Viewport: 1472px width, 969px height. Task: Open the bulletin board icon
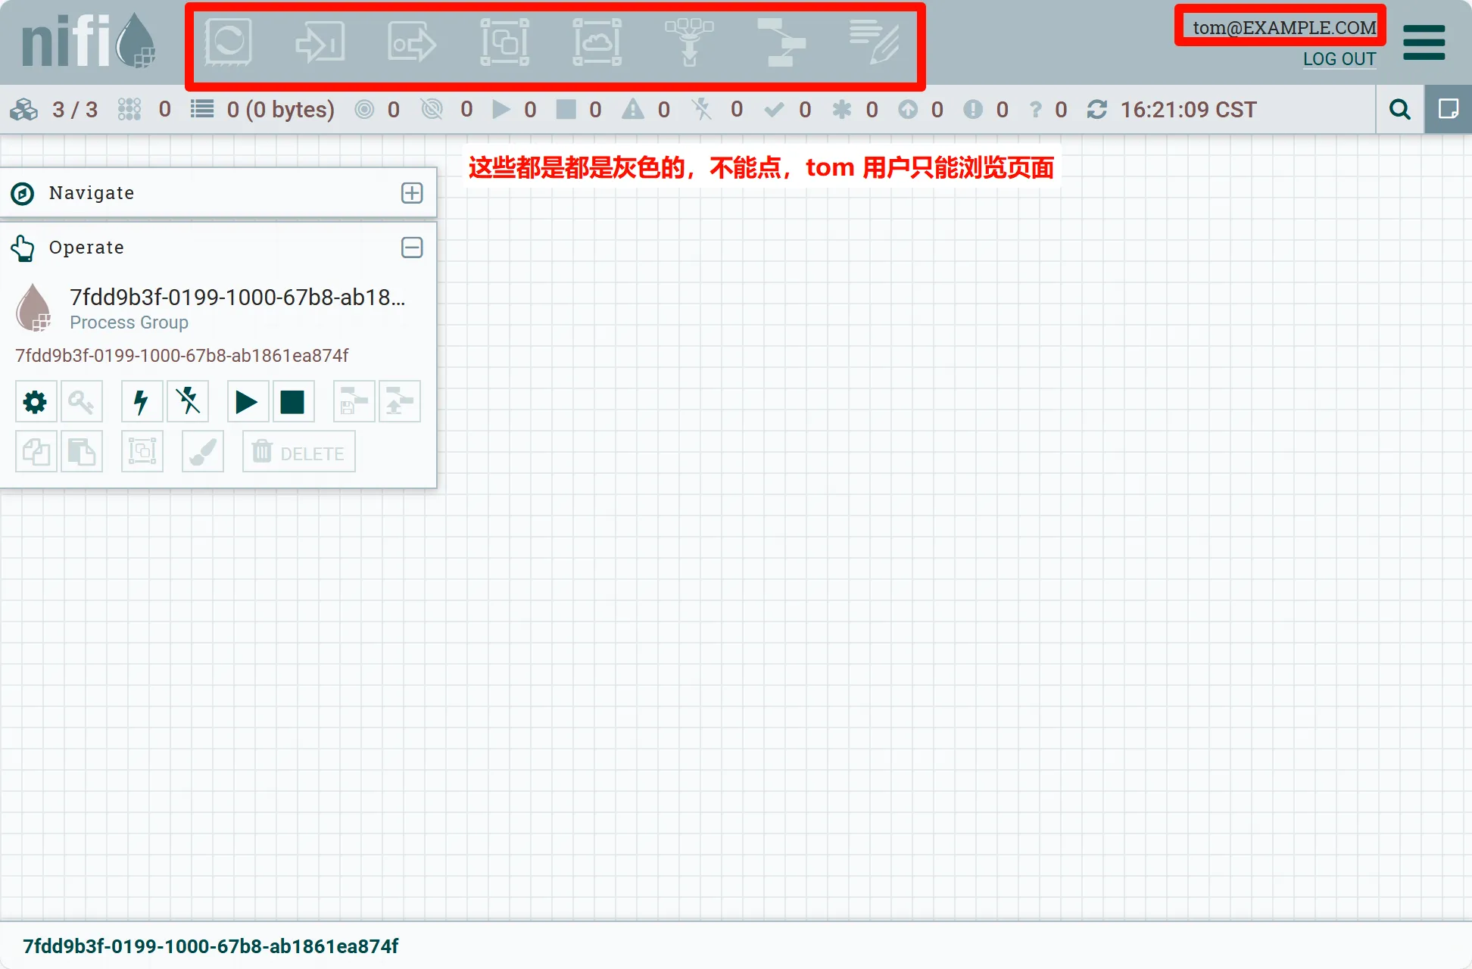pos(1448,110)
